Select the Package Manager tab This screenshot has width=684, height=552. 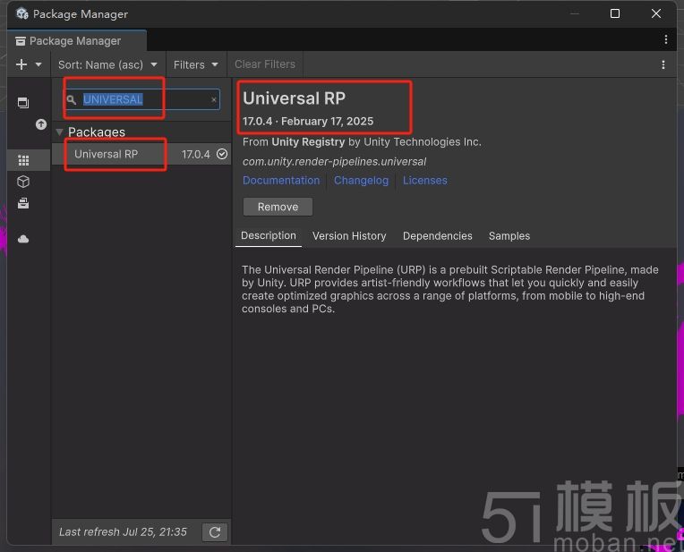click(76, 40)
